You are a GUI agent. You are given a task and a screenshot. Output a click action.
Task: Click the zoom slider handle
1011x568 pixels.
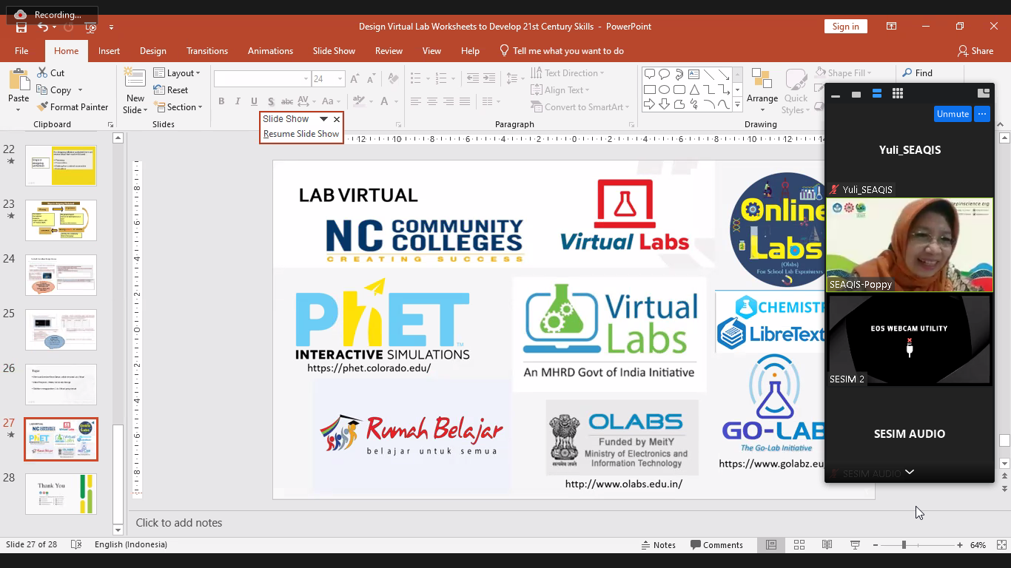point(904,545)
